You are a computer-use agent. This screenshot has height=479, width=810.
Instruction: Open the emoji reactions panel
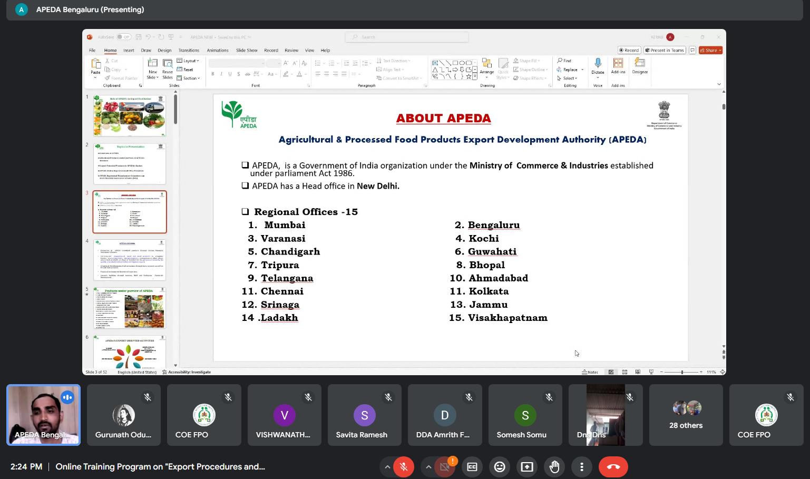[500, 467]
